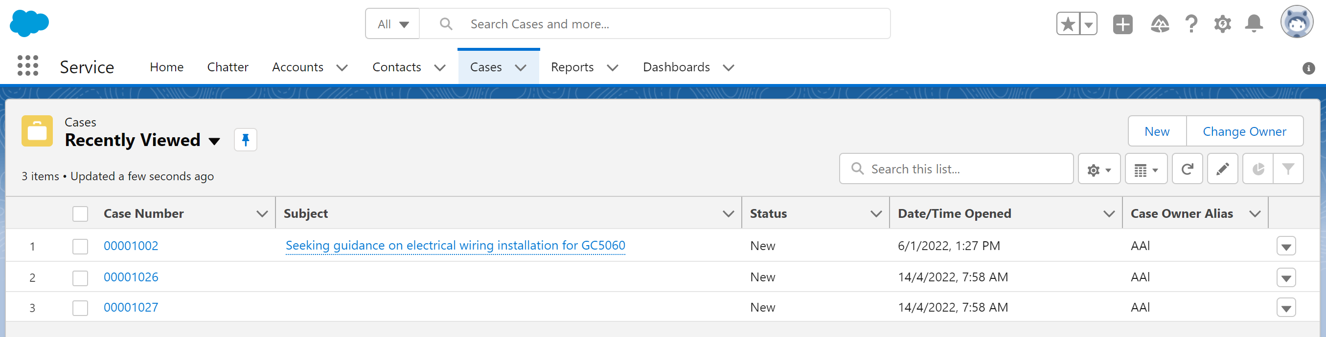Open Case Number column menu chevron
Screen dimensions: 1326x337
262,214
